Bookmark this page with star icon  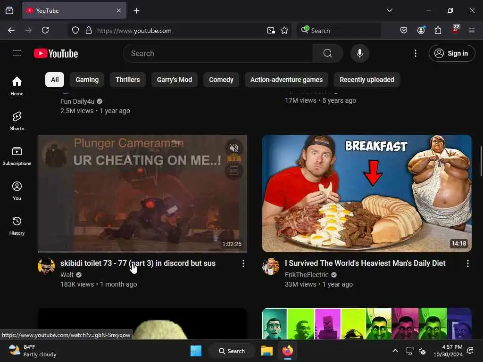(x=284, y=31)
